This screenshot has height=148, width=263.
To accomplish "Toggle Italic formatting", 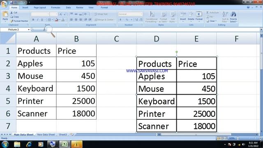I will (x=37, y=20).
